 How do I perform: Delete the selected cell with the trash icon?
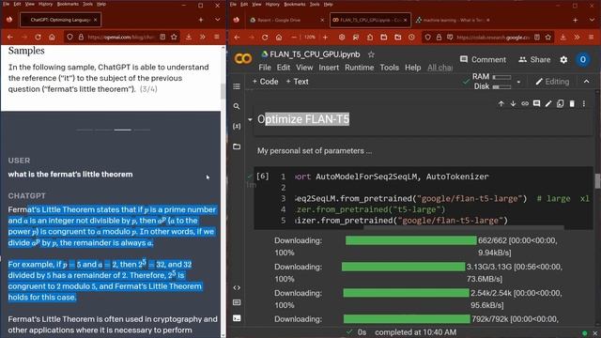(572, 103)
